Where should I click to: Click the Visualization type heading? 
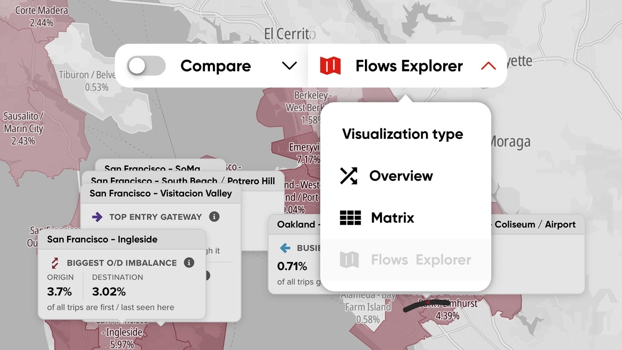coord(402,134)
